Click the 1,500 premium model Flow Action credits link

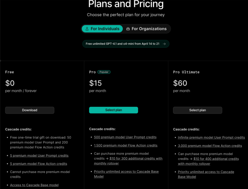tap(126, 146)
